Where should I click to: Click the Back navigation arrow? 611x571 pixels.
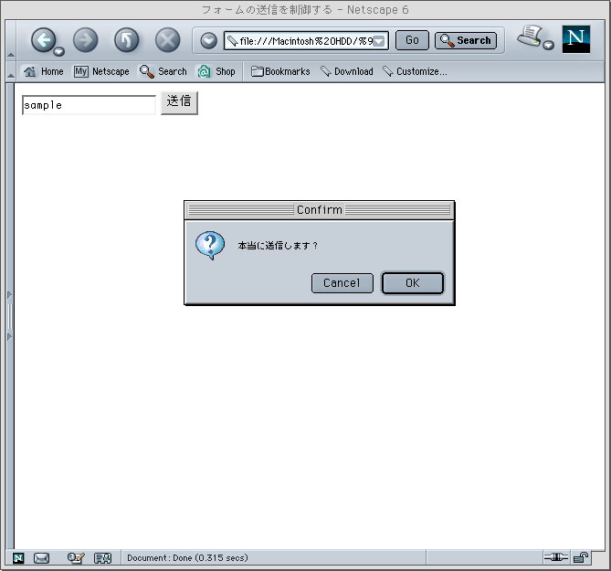click(43, 40)
